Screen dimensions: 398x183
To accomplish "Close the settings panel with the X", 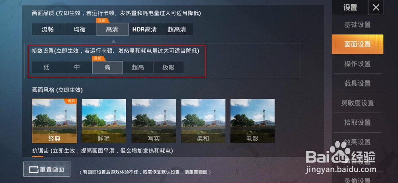I will pyautogui.click(x=376, y=8).
